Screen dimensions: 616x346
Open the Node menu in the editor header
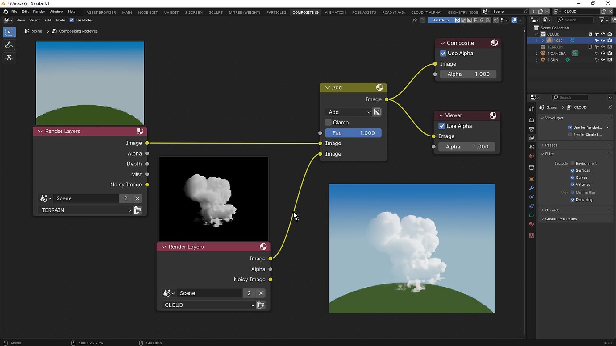[61, 20]
